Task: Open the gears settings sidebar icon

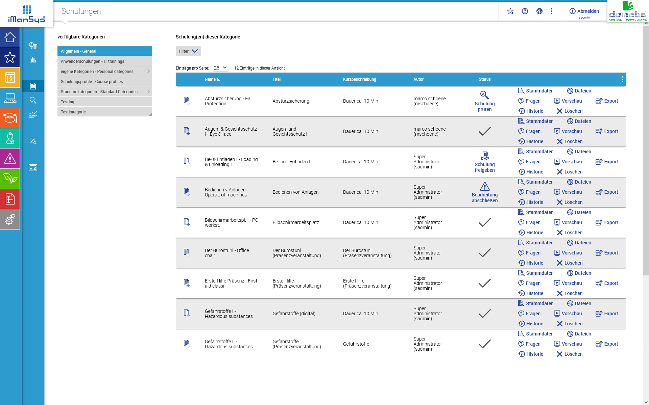Action: coord(10,219)
